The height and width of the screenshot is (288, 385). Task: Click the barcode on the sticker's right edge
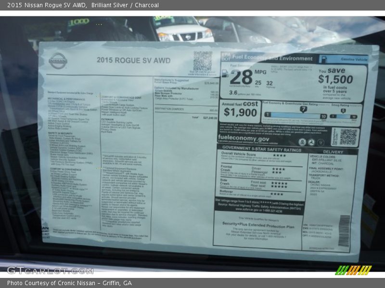click(x=344, y=231)
